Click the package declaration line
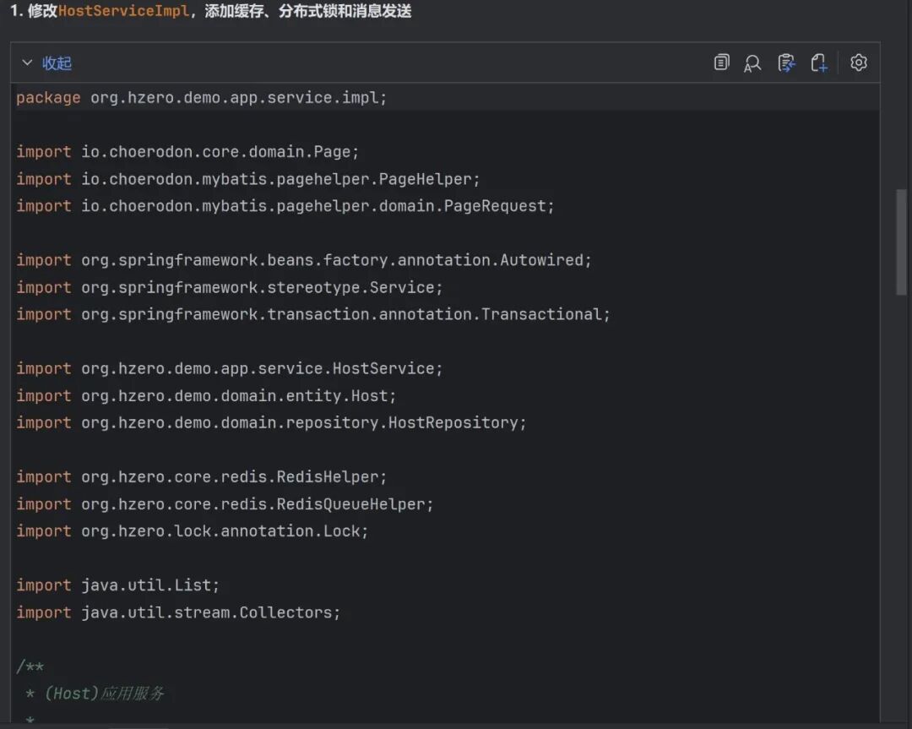Image resolution: width=912 pixels, height=729 pixels. click(201, 98)
